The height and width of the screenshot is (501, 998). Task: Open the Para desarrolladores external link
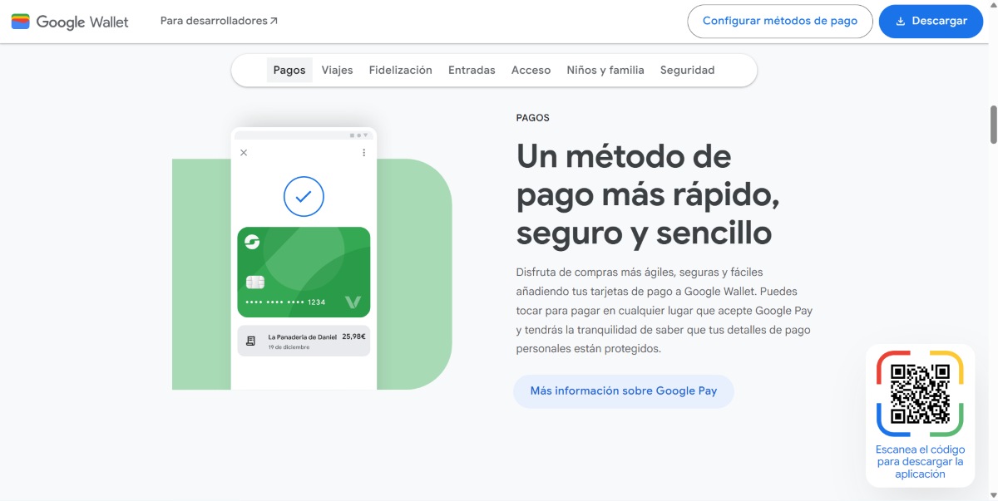point(219,21)
